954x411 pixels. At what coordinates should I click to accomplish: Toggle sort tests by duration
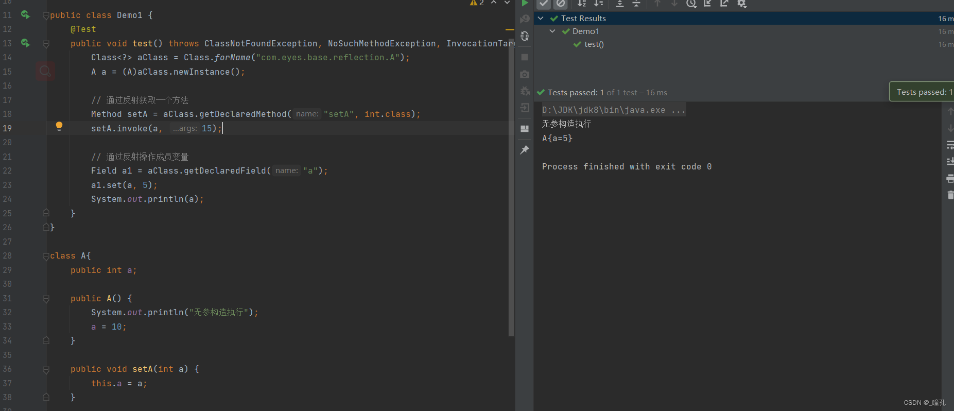(x=598, y=4)
